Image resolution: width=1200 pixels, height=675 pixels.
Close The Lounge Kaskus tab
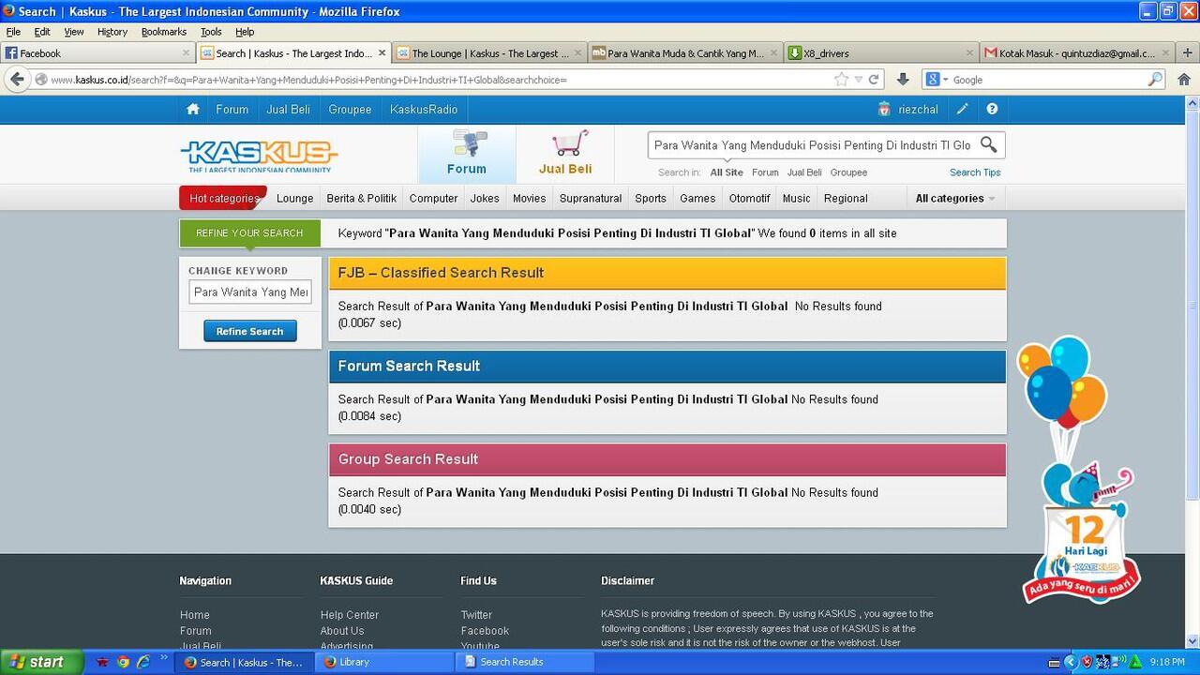(x=577, y=53)
